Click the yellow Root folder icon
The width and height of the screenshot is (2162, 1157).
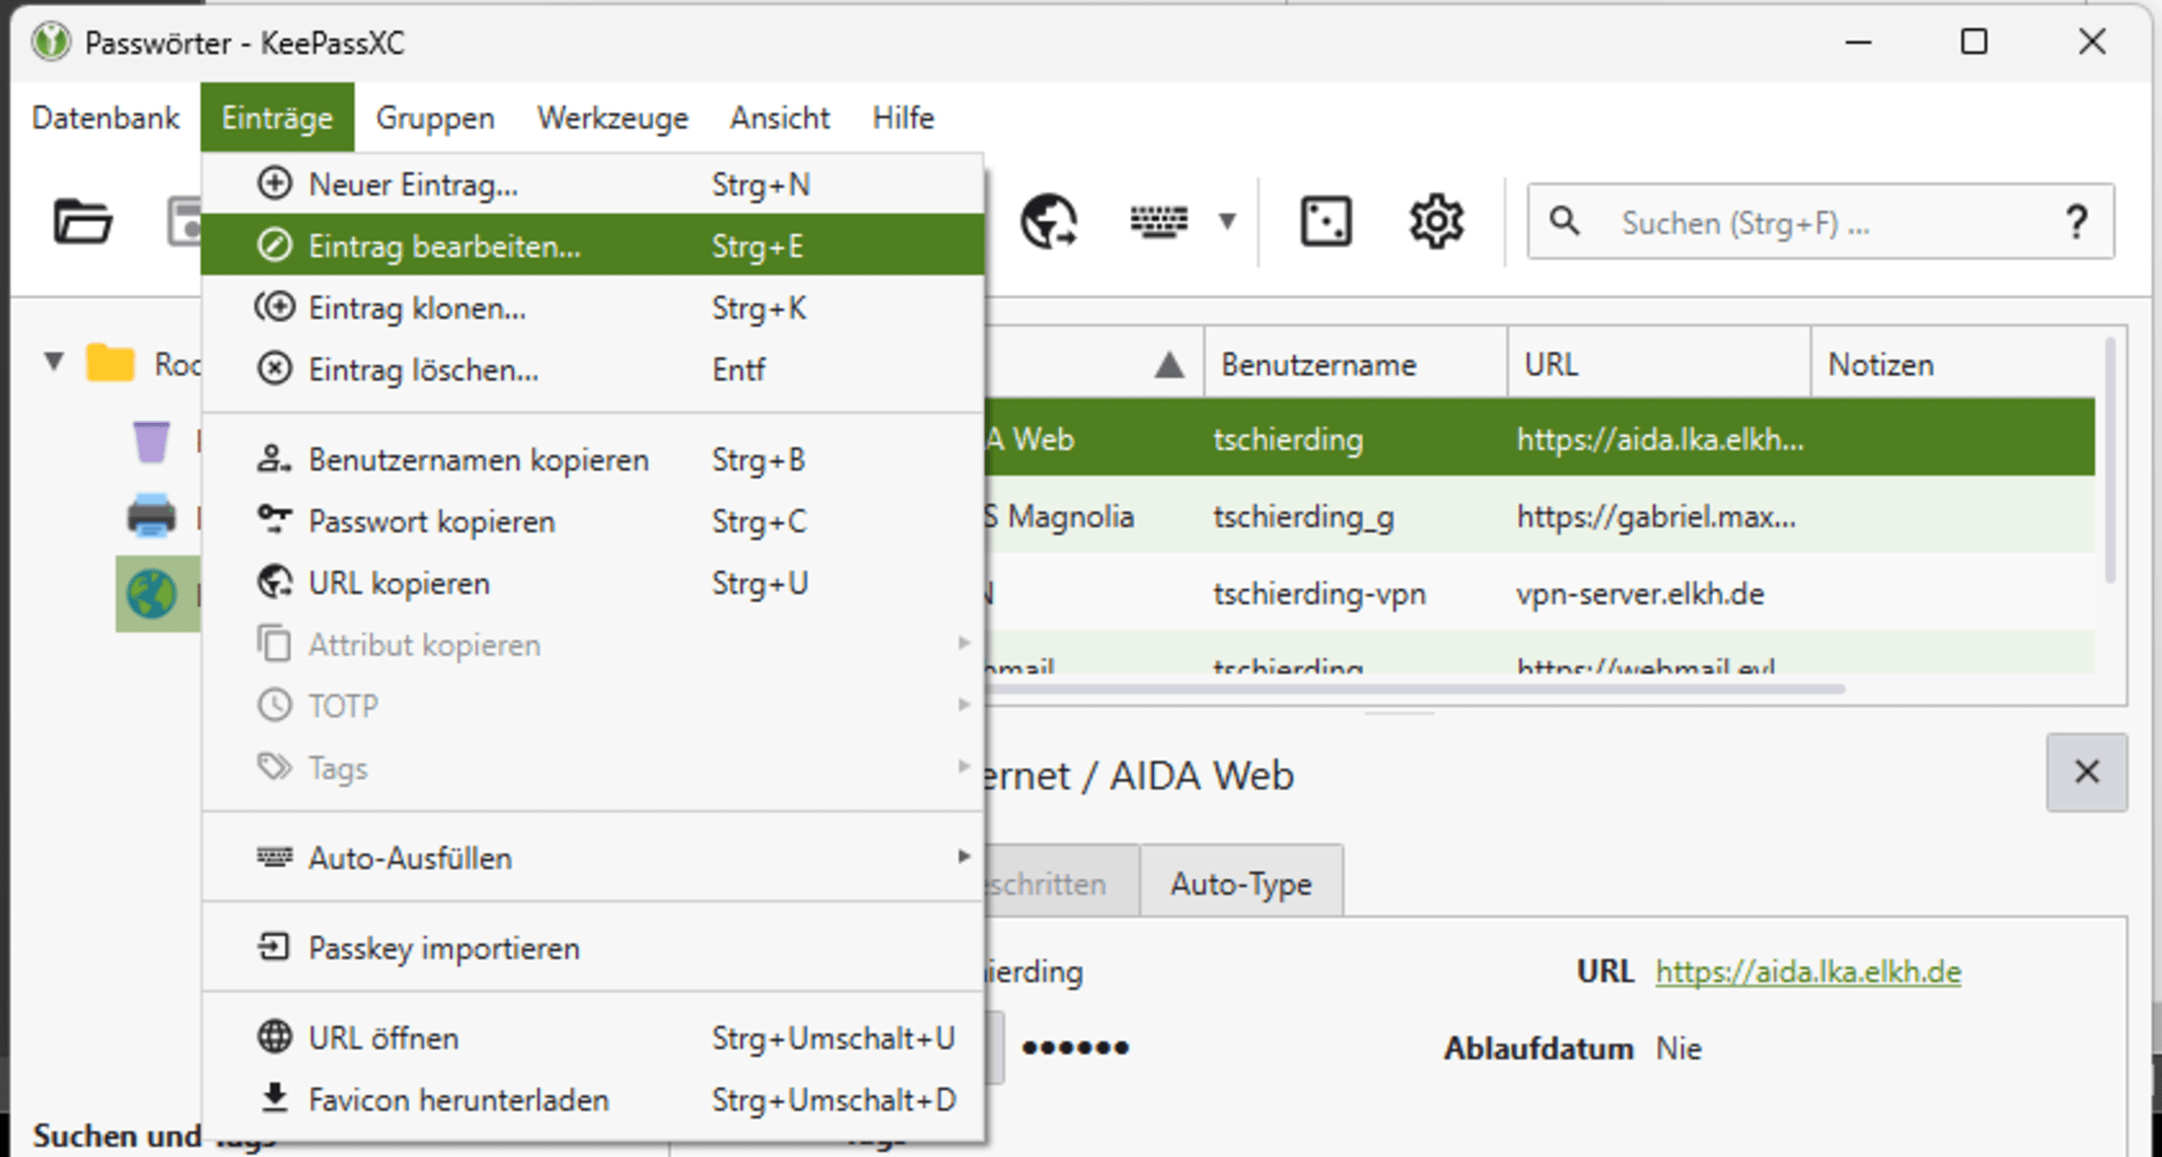[x=110, y=363]
